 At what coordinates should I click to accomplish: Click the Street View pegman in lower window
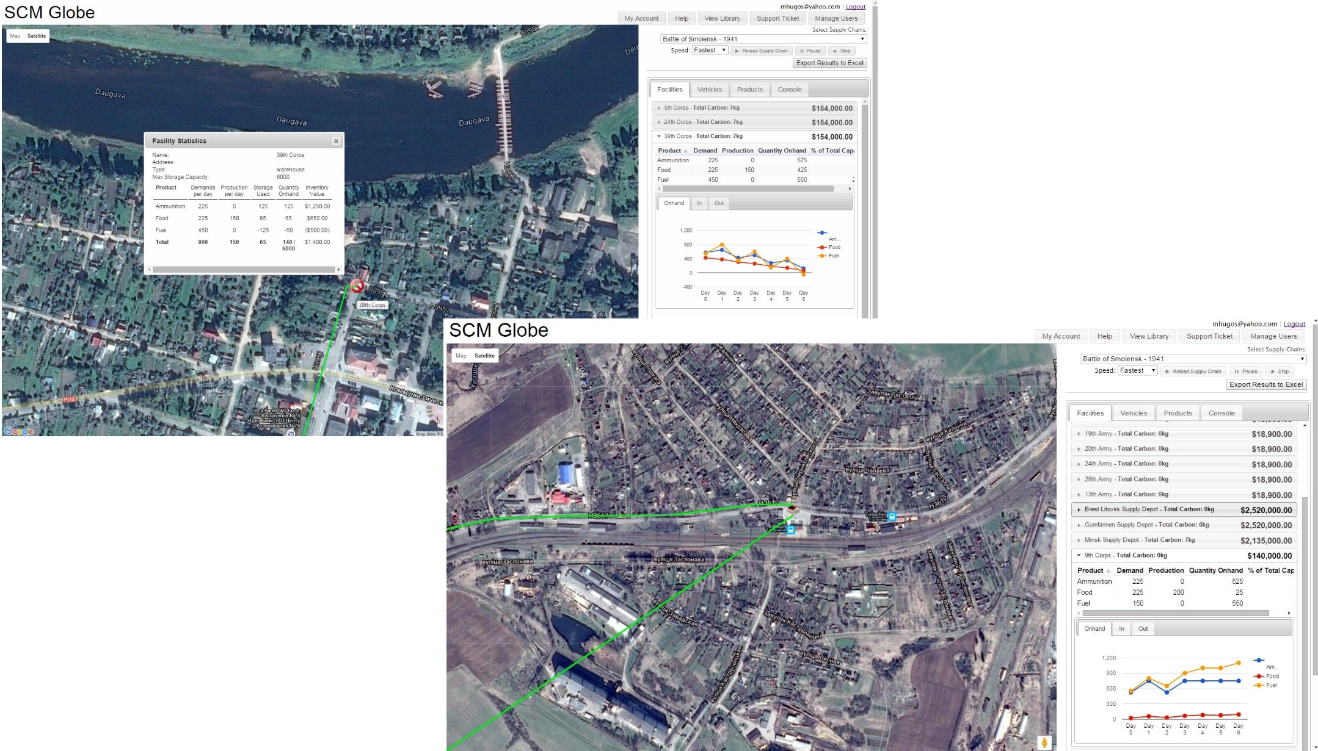1044,742
